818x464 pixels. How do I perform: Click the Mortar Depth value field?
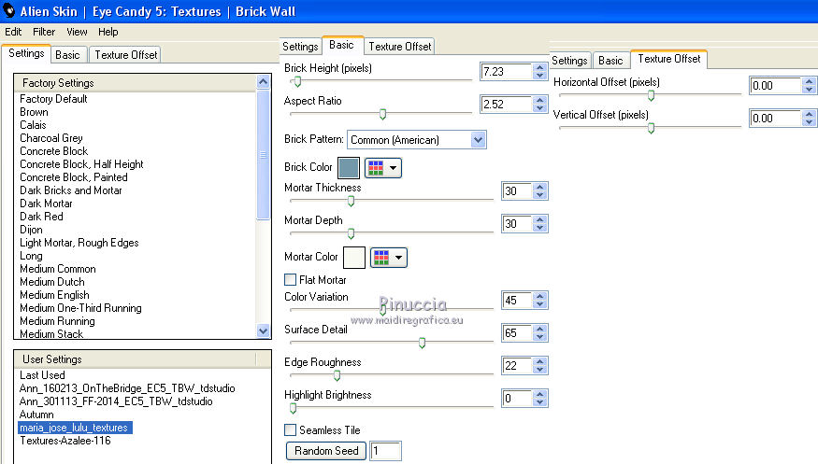(517, 223)
